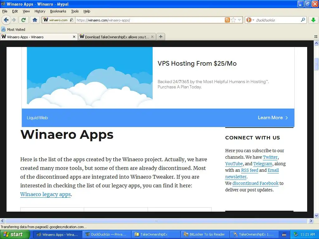Switch to TakeOwnershipEx 1... taskbar item
The image size is (319, 239).
254,234
